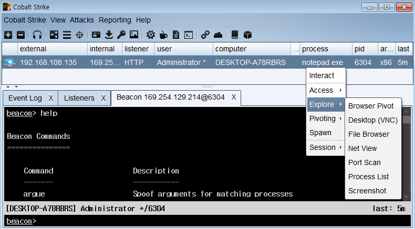Click the document icon for Office macro
The width and height of the screenshot is (415, 229).
click(x=176, y=35)
